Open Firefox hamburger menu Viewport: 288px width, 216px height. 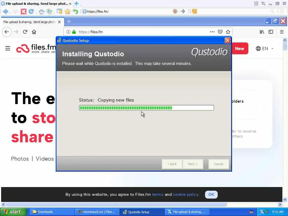[x=282, y=32]
